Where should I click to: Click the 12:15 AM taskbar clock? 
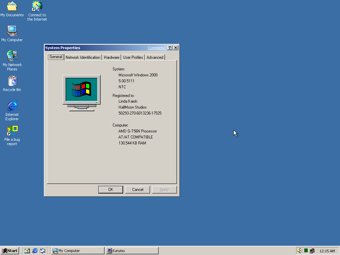coord(327,251)
